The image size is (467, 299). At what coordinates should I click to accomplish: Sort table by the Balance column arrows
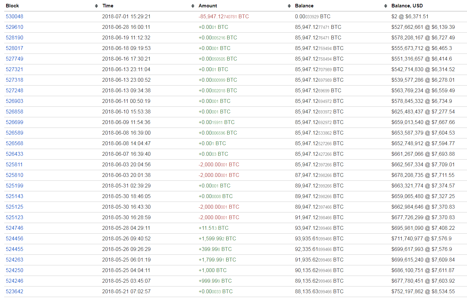386,6
